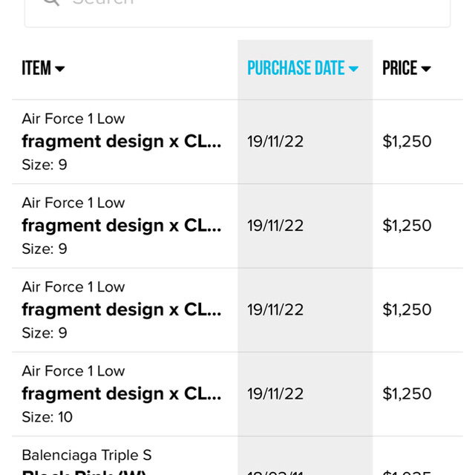Viewport: 475px width, 475px height.
Task: Select the first row's $1,250 price
Action: pyautogui.click(x=407, y=142)
